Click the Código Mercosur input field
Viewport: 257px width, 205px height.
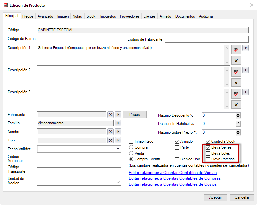tap(79, 160)
